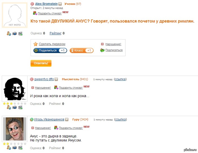Viewport: 198px width, 153px height.
Task: Click gift icon in question header
Action: pyautogui.click(x=35, y=13)
